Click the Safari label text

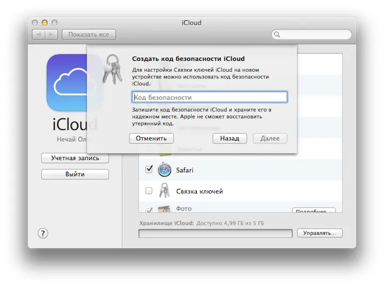(185, 170)
